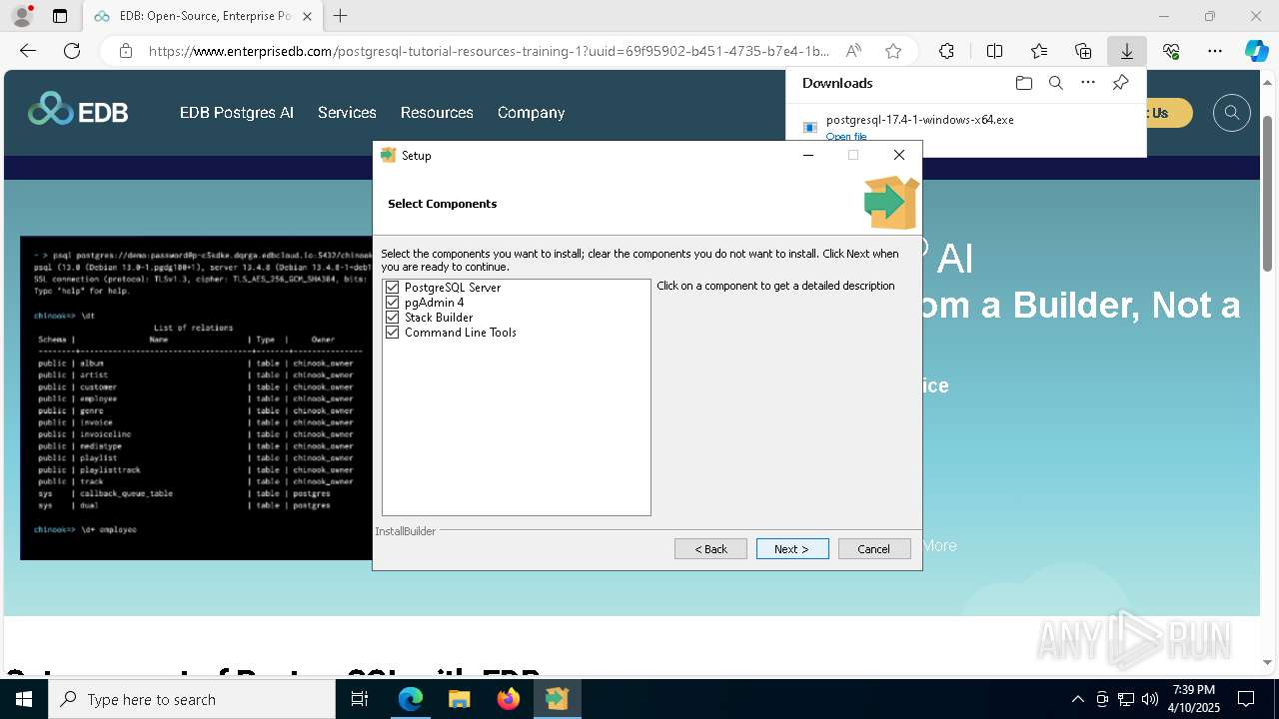Open Copilot icon in Edge
Screen dimensions: 1279x719
1256,51
